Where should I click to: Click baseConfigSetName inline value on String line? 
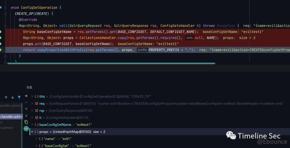tap(233, 32)
